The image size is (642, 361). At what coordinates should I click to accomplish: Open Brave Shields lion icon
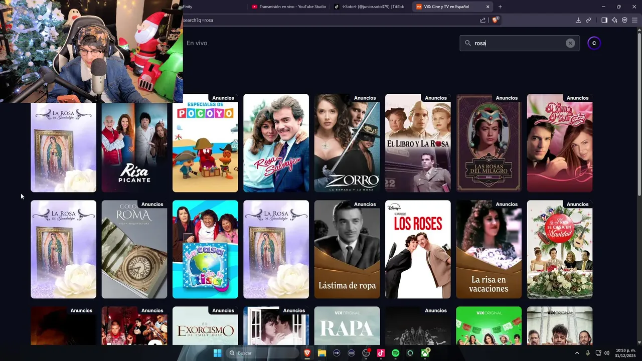(x=495, y=20)
